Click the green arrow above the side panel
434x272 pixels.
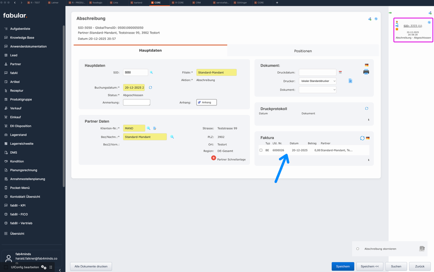(390, 13)
